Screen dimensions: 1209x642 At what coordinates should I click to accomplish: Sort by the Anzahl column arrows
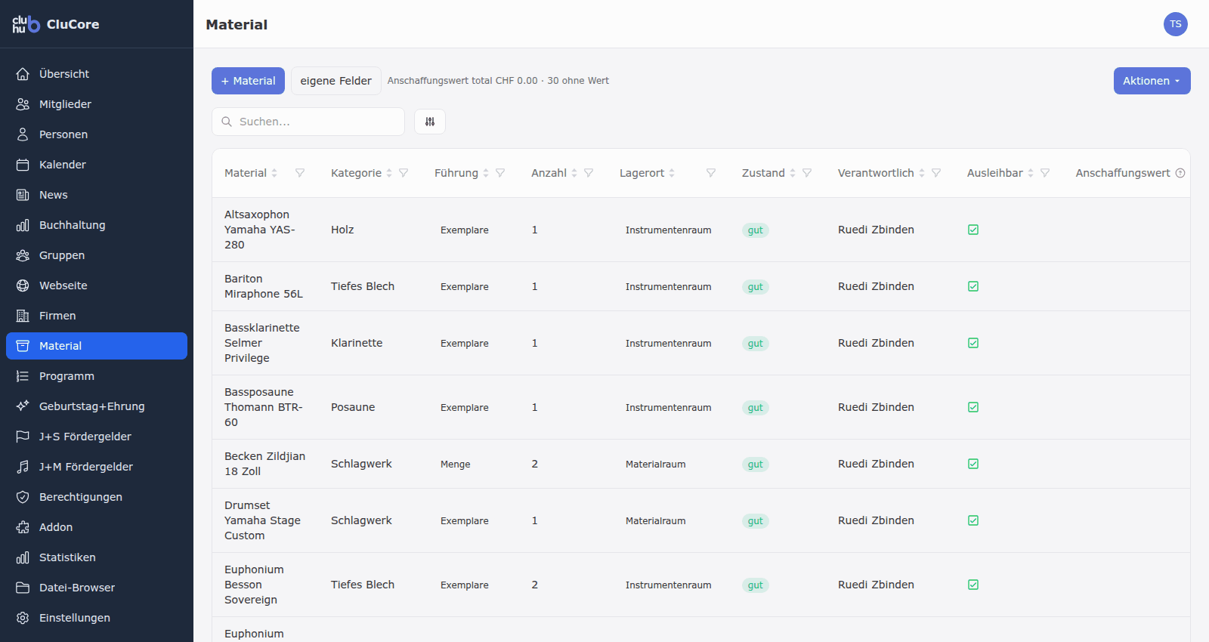coord(574,173)
